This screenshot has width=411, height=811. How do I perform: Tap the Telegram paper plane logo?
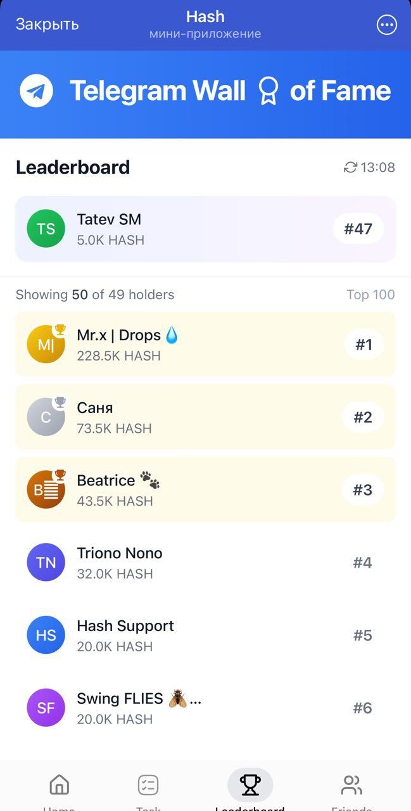(x=36, y=90)
